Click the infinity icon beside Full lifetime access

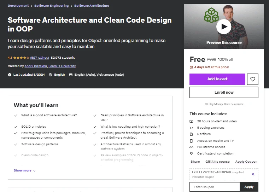[x=191, y=147]
